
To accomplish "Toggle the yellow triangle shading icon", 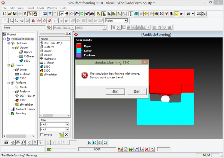I will click(177, 14).
